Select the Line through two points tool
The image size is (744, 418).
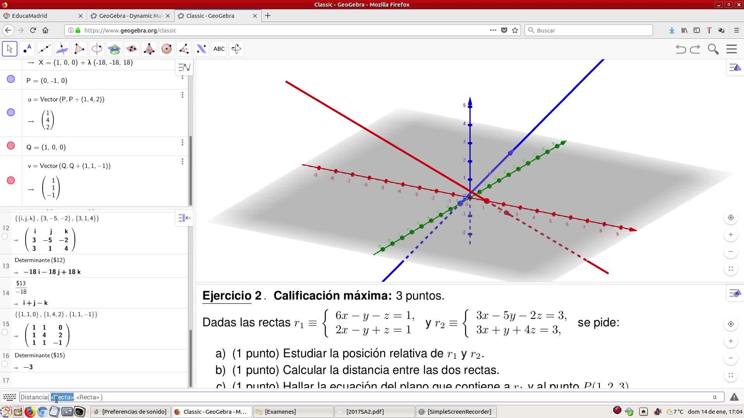coord(45,49)
